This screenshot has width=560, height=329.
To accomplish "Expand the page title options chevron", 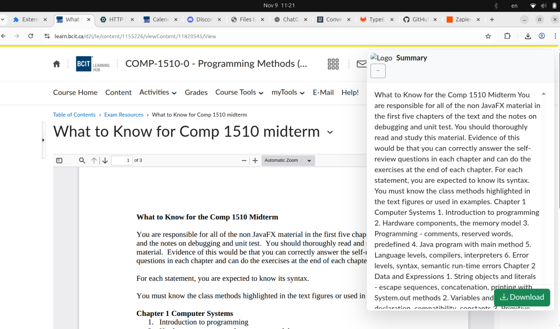I will [x=330, y=132].
